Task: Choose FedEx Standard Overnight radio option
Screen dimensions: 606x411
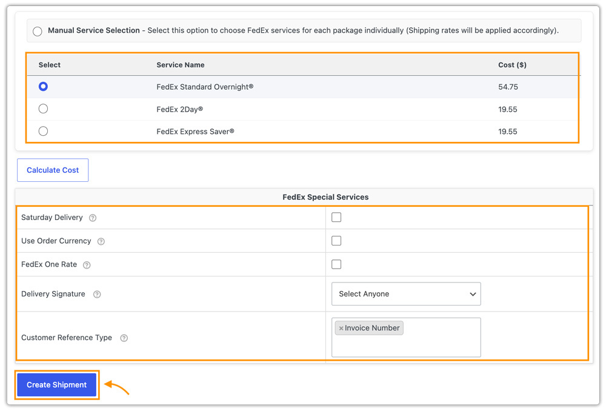Action: click(x=43, y=86)
